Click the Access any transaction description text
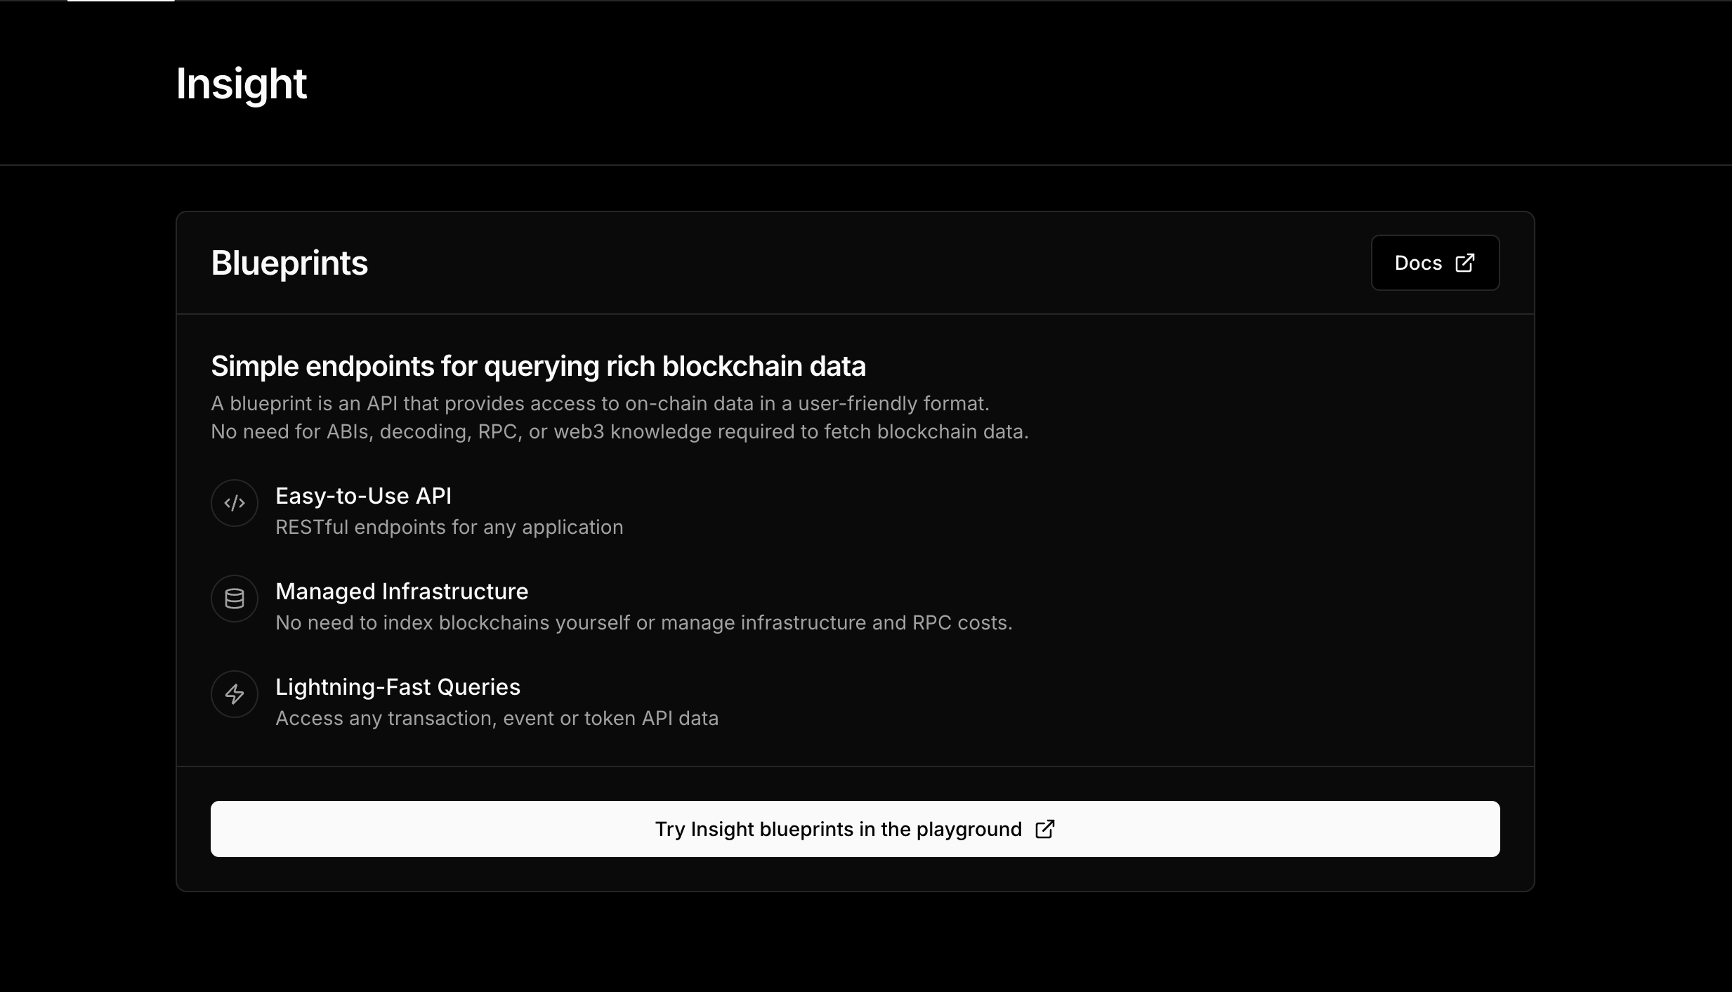The image size is (1732, 992). 497,718
